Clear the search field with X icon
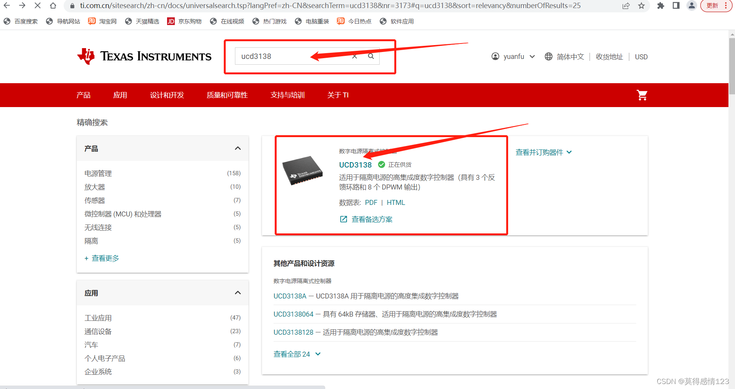Image resolution: width=735 pixels, height=389 pixels. pos(355,56)
